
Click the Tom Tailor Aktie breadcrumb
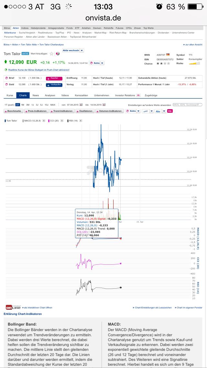[29, 44]
